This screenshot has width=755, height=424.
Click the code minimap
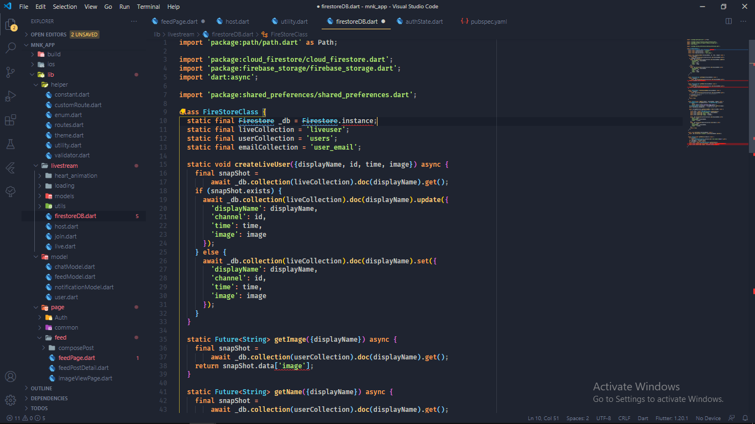717,93
